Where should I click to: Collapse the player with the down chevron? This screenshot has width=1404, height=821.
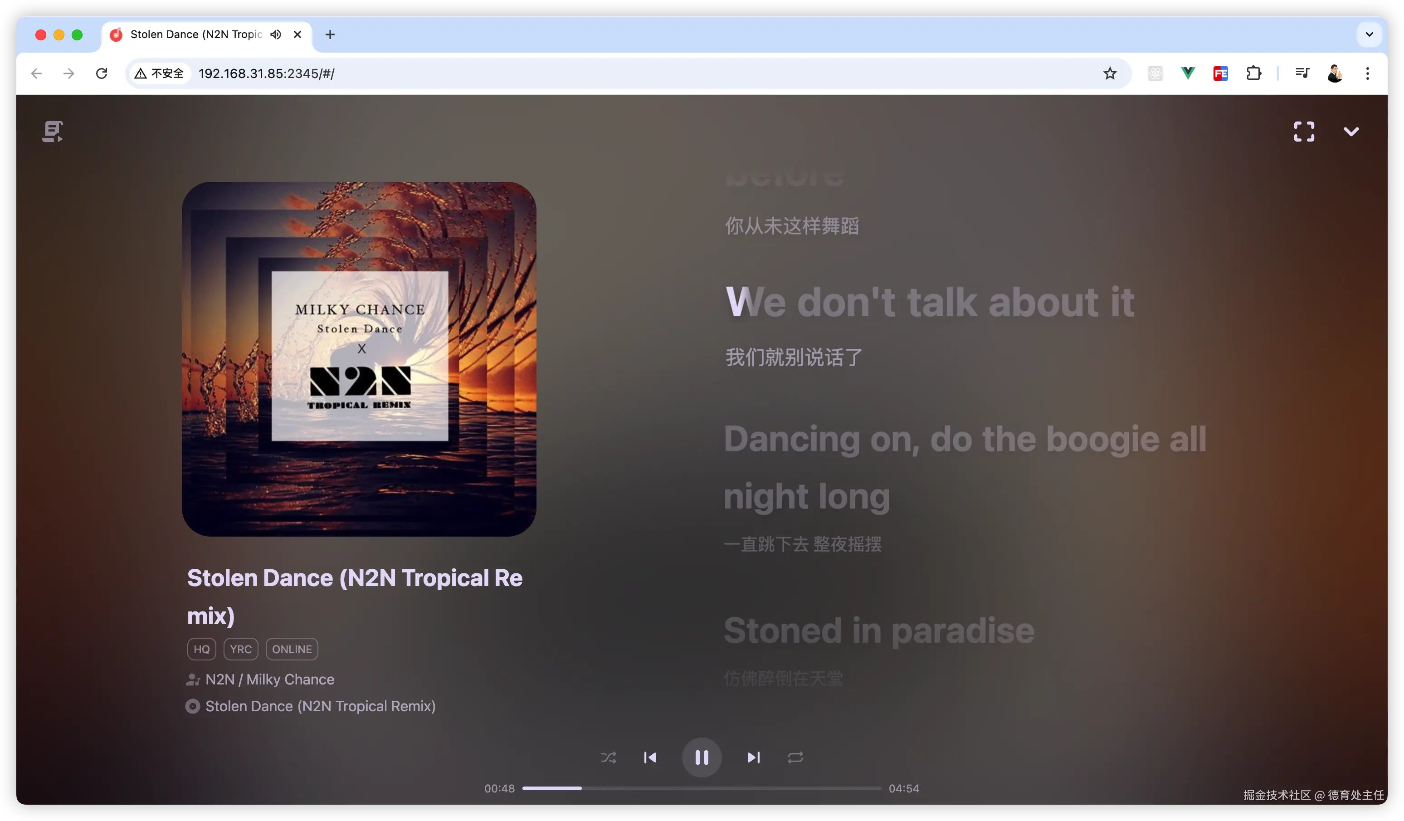point(1351,132)
